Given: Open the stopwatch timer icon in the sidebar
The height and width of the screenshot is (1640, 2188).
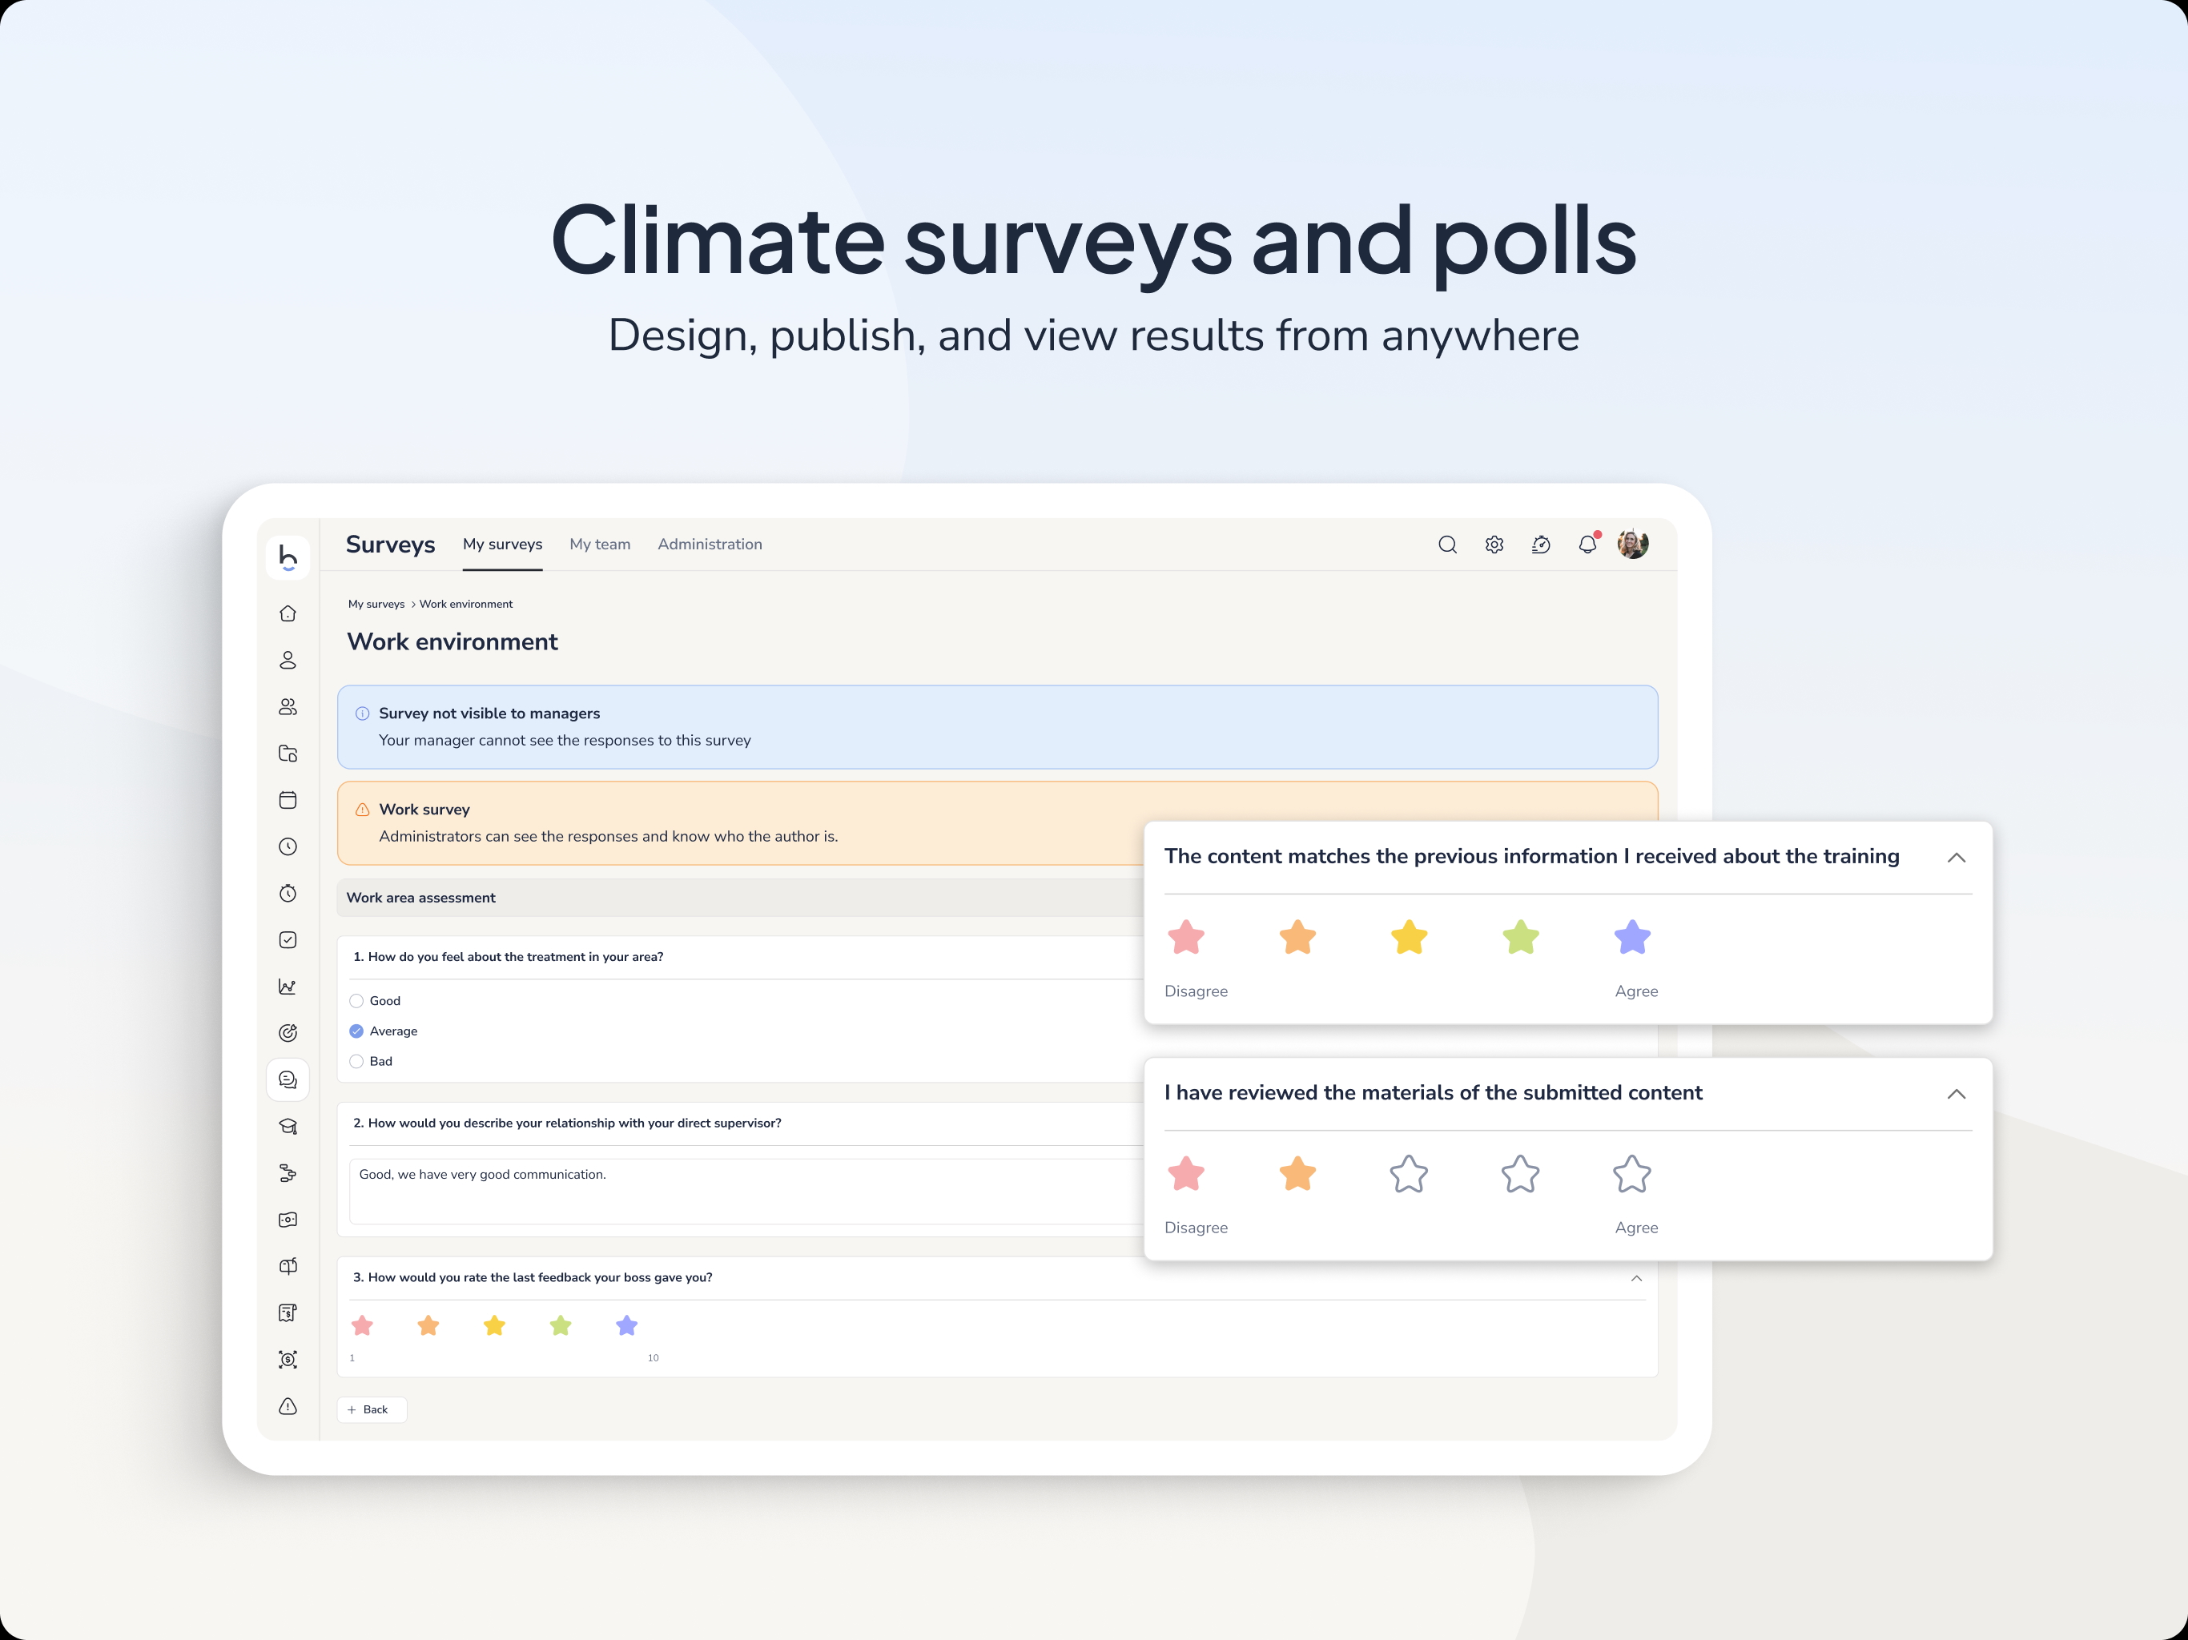Looking at the screenshot, I should pyautogui.click(x=288, y=893).
